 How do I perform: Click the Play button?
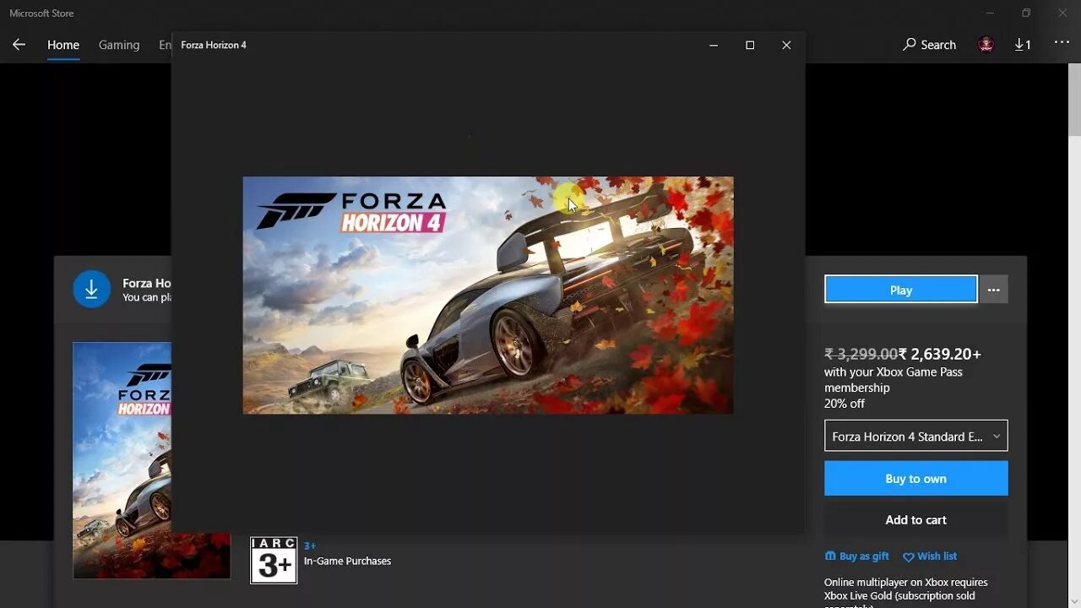click(901, 290)
